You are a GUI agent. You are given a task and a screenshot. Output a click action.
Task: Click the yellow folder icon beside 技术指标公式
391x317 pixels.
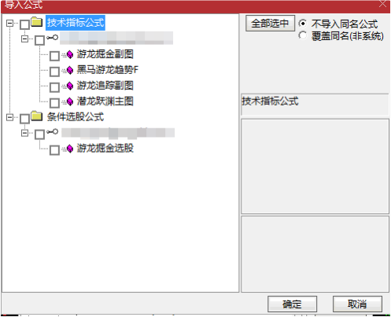coord(37,22)
